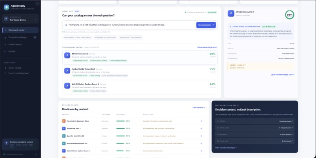Open Volt Athletics Carbon Racer X row arrow
Viewport: 316px width, 158px height.
pyautogui.click(x=202, y=151)
